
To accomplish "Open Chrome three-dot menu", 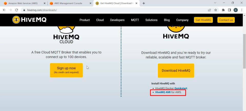I will (x=242, y=10).
